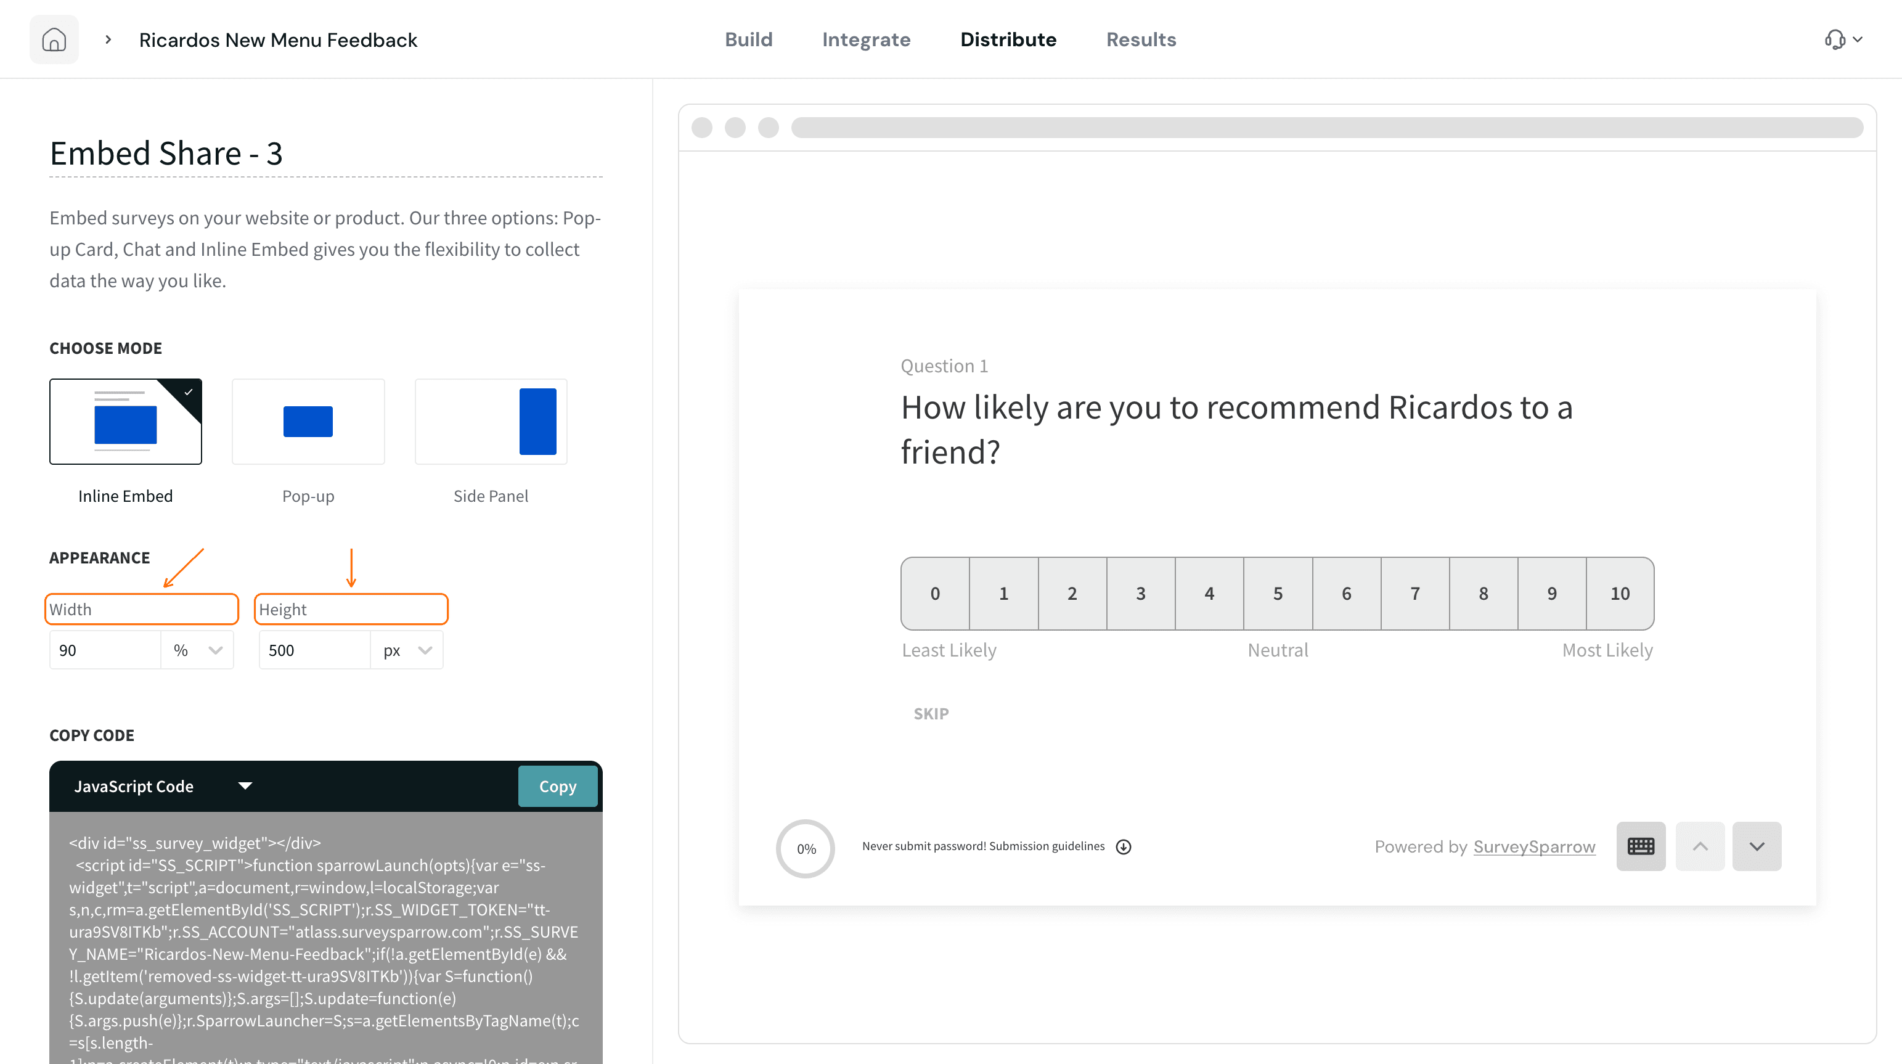The width and height of the screenshot is (1902, 1064).
Task: Go to next question with down arrow
Action: (x=1757, y=846)
